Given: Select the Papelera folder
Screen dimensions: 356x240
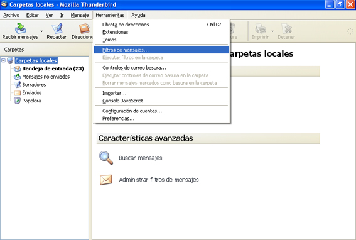Looking at the screenshot, I should 31,101.
